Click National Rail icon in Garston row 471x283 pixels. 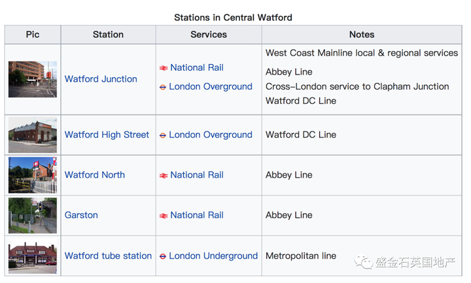click(x=164, y=216)
